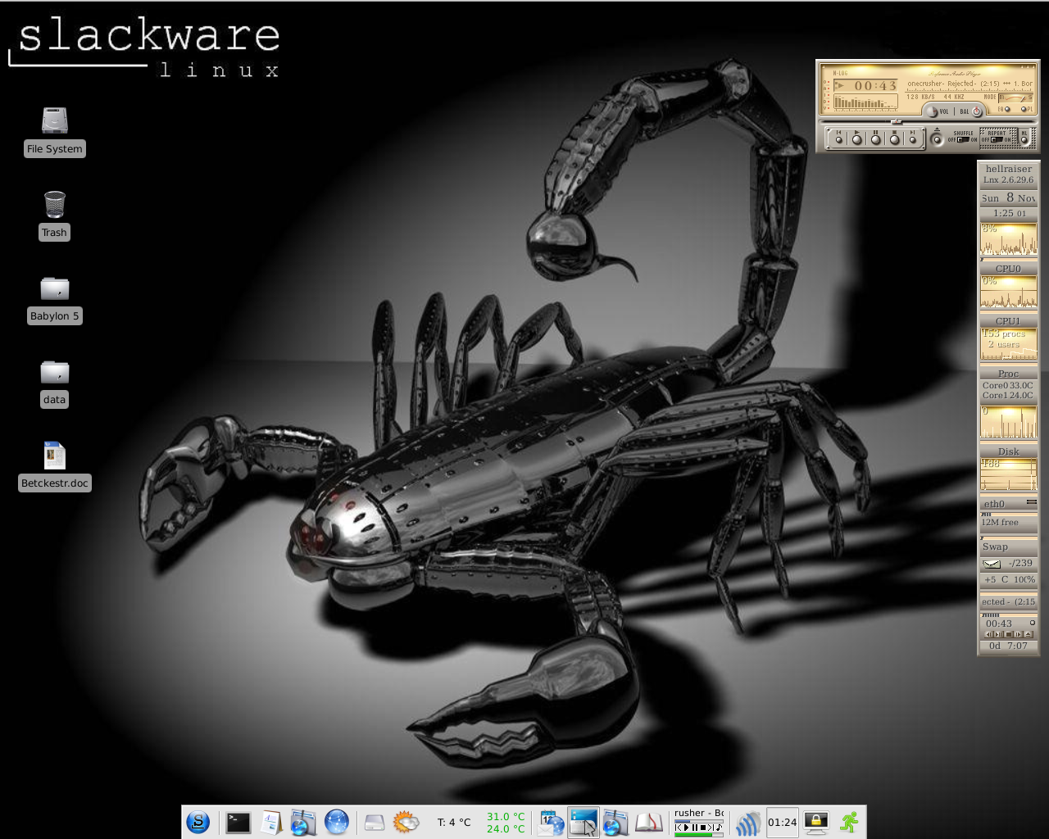Open the Betckestr.doc document
The image size is (1049, 839).
click(x=54, y=465)
